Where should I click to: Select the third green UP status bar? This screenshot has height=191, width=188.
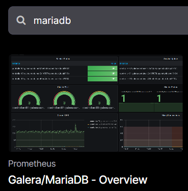pos(102,79)
